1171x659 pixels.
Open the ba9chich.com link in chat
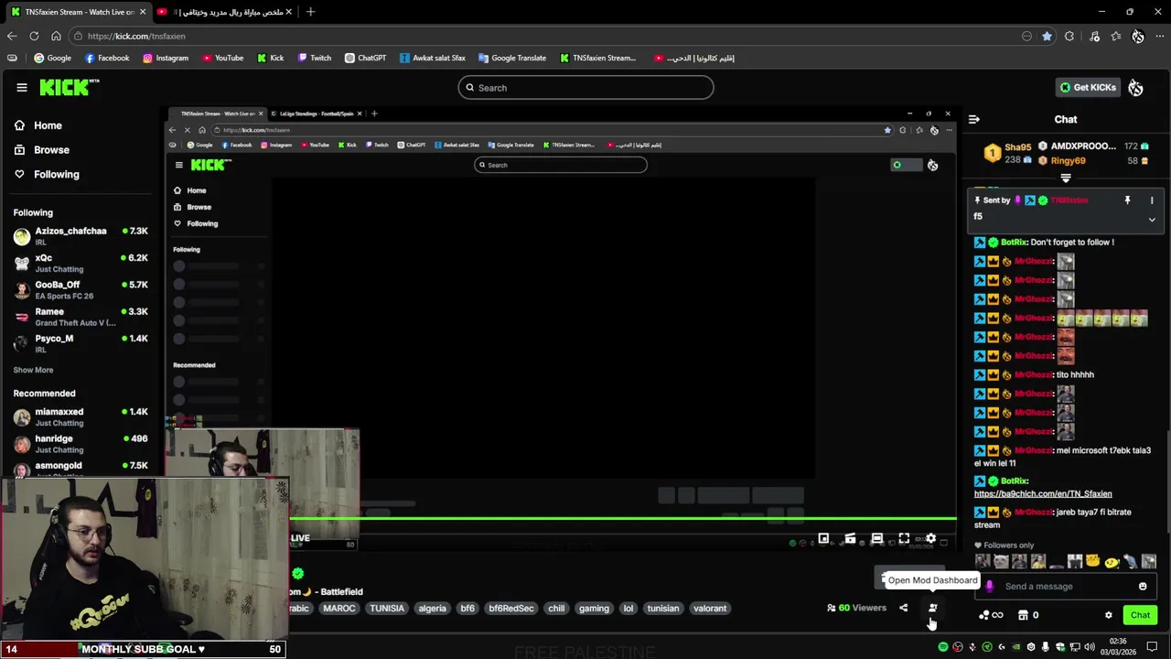coord(1043,493)
